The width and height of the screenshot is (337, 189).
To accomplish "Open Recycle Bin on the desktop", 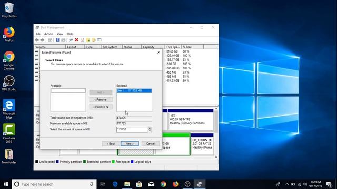I will point(9,10).
